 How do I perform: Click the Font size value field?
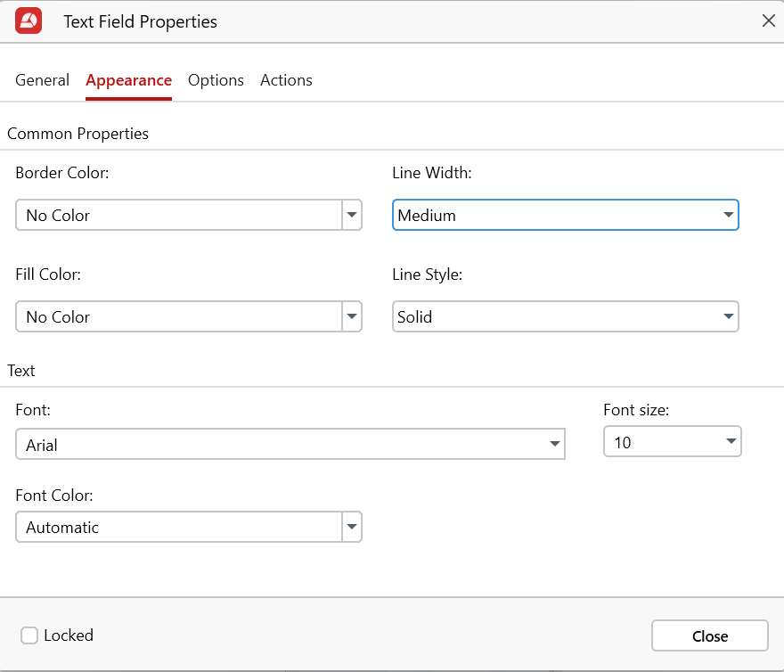click(659, 442)
